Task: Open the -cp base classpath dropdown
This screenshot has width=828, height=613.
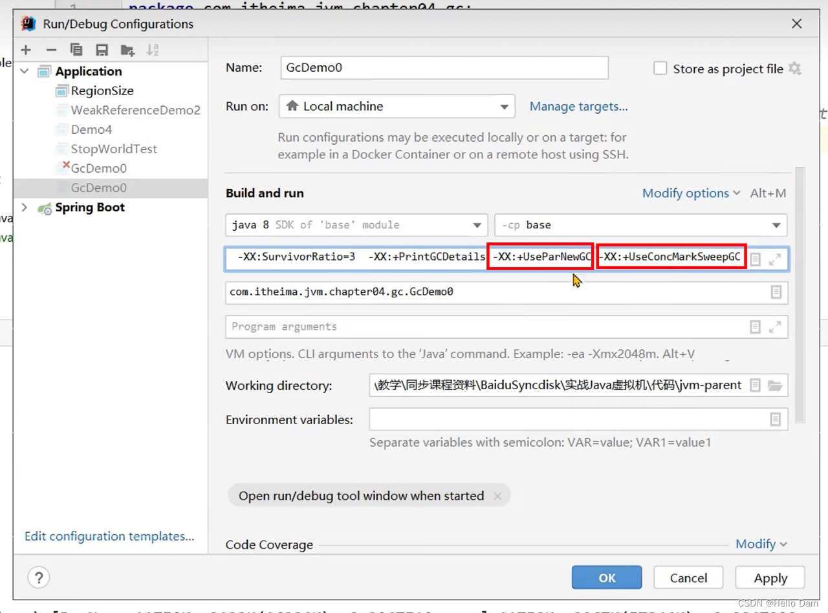Action: point(640,225)
